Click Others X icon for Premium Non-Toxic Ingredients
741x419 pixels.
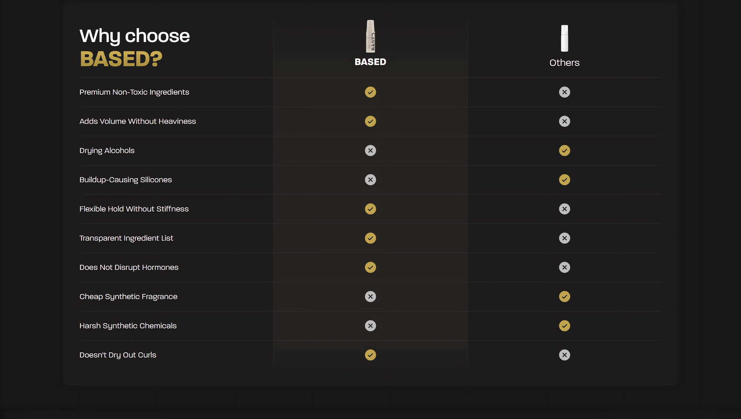tap(564, 92)
